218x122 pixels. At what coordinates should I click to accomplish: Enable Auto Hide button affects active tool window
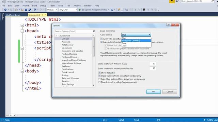click(99, 79)
